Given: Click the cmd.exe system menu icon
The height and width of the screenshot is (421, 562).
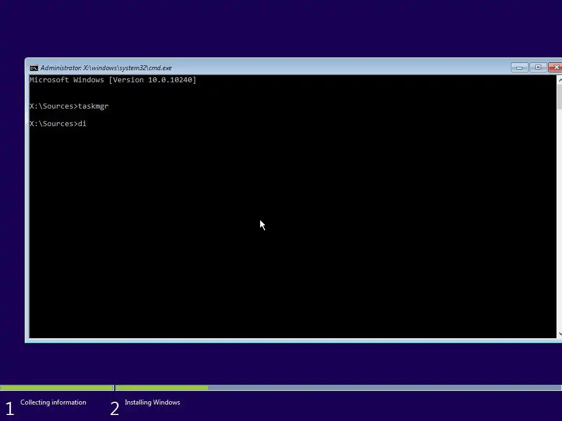Looking at the screenshot, I should (33, 68).
